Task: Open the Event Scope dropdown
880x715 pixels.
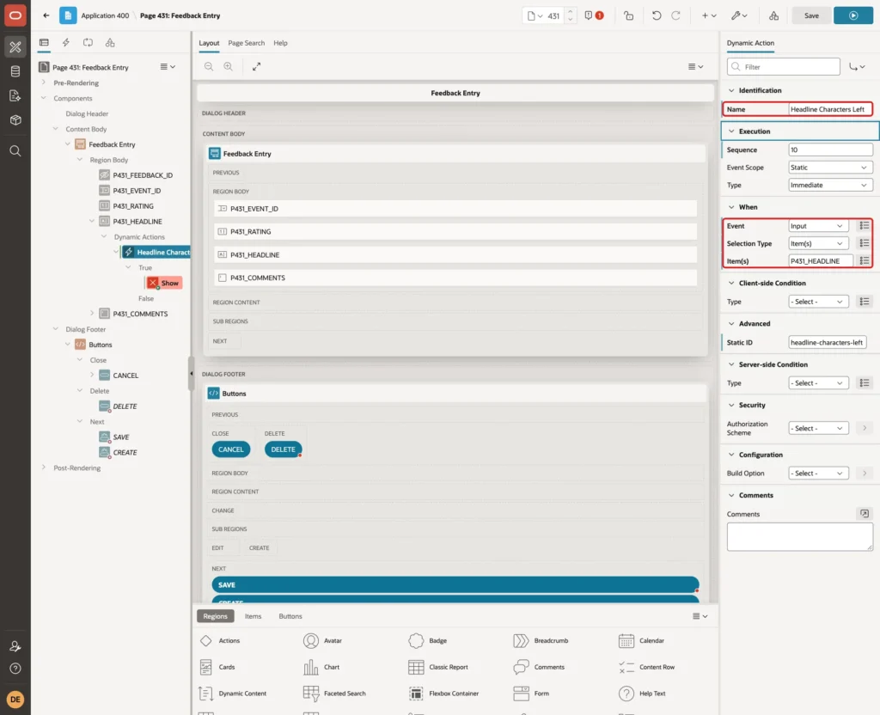Action: tap(830, 168)
